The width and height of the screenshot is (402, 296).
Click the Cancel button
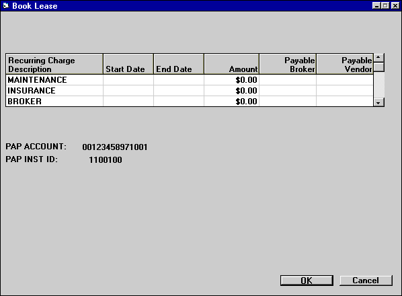pyautogui.click(x=366, y=281)
